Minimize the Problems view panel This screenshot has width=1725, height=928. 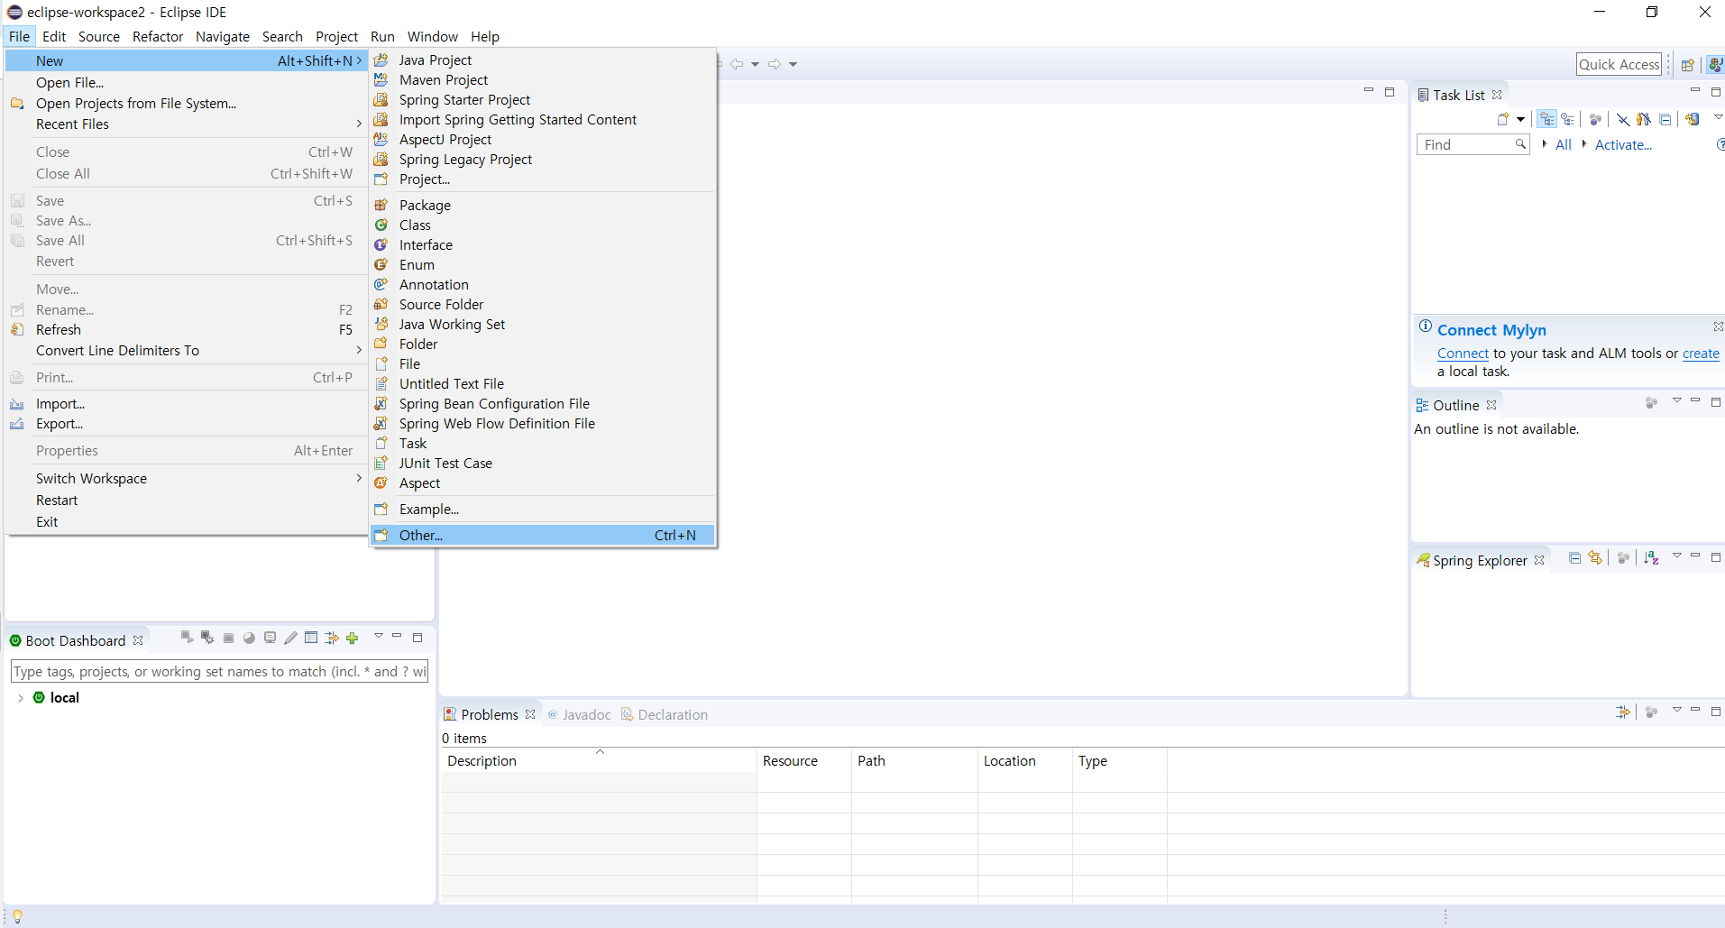(x=1695, y=711)
